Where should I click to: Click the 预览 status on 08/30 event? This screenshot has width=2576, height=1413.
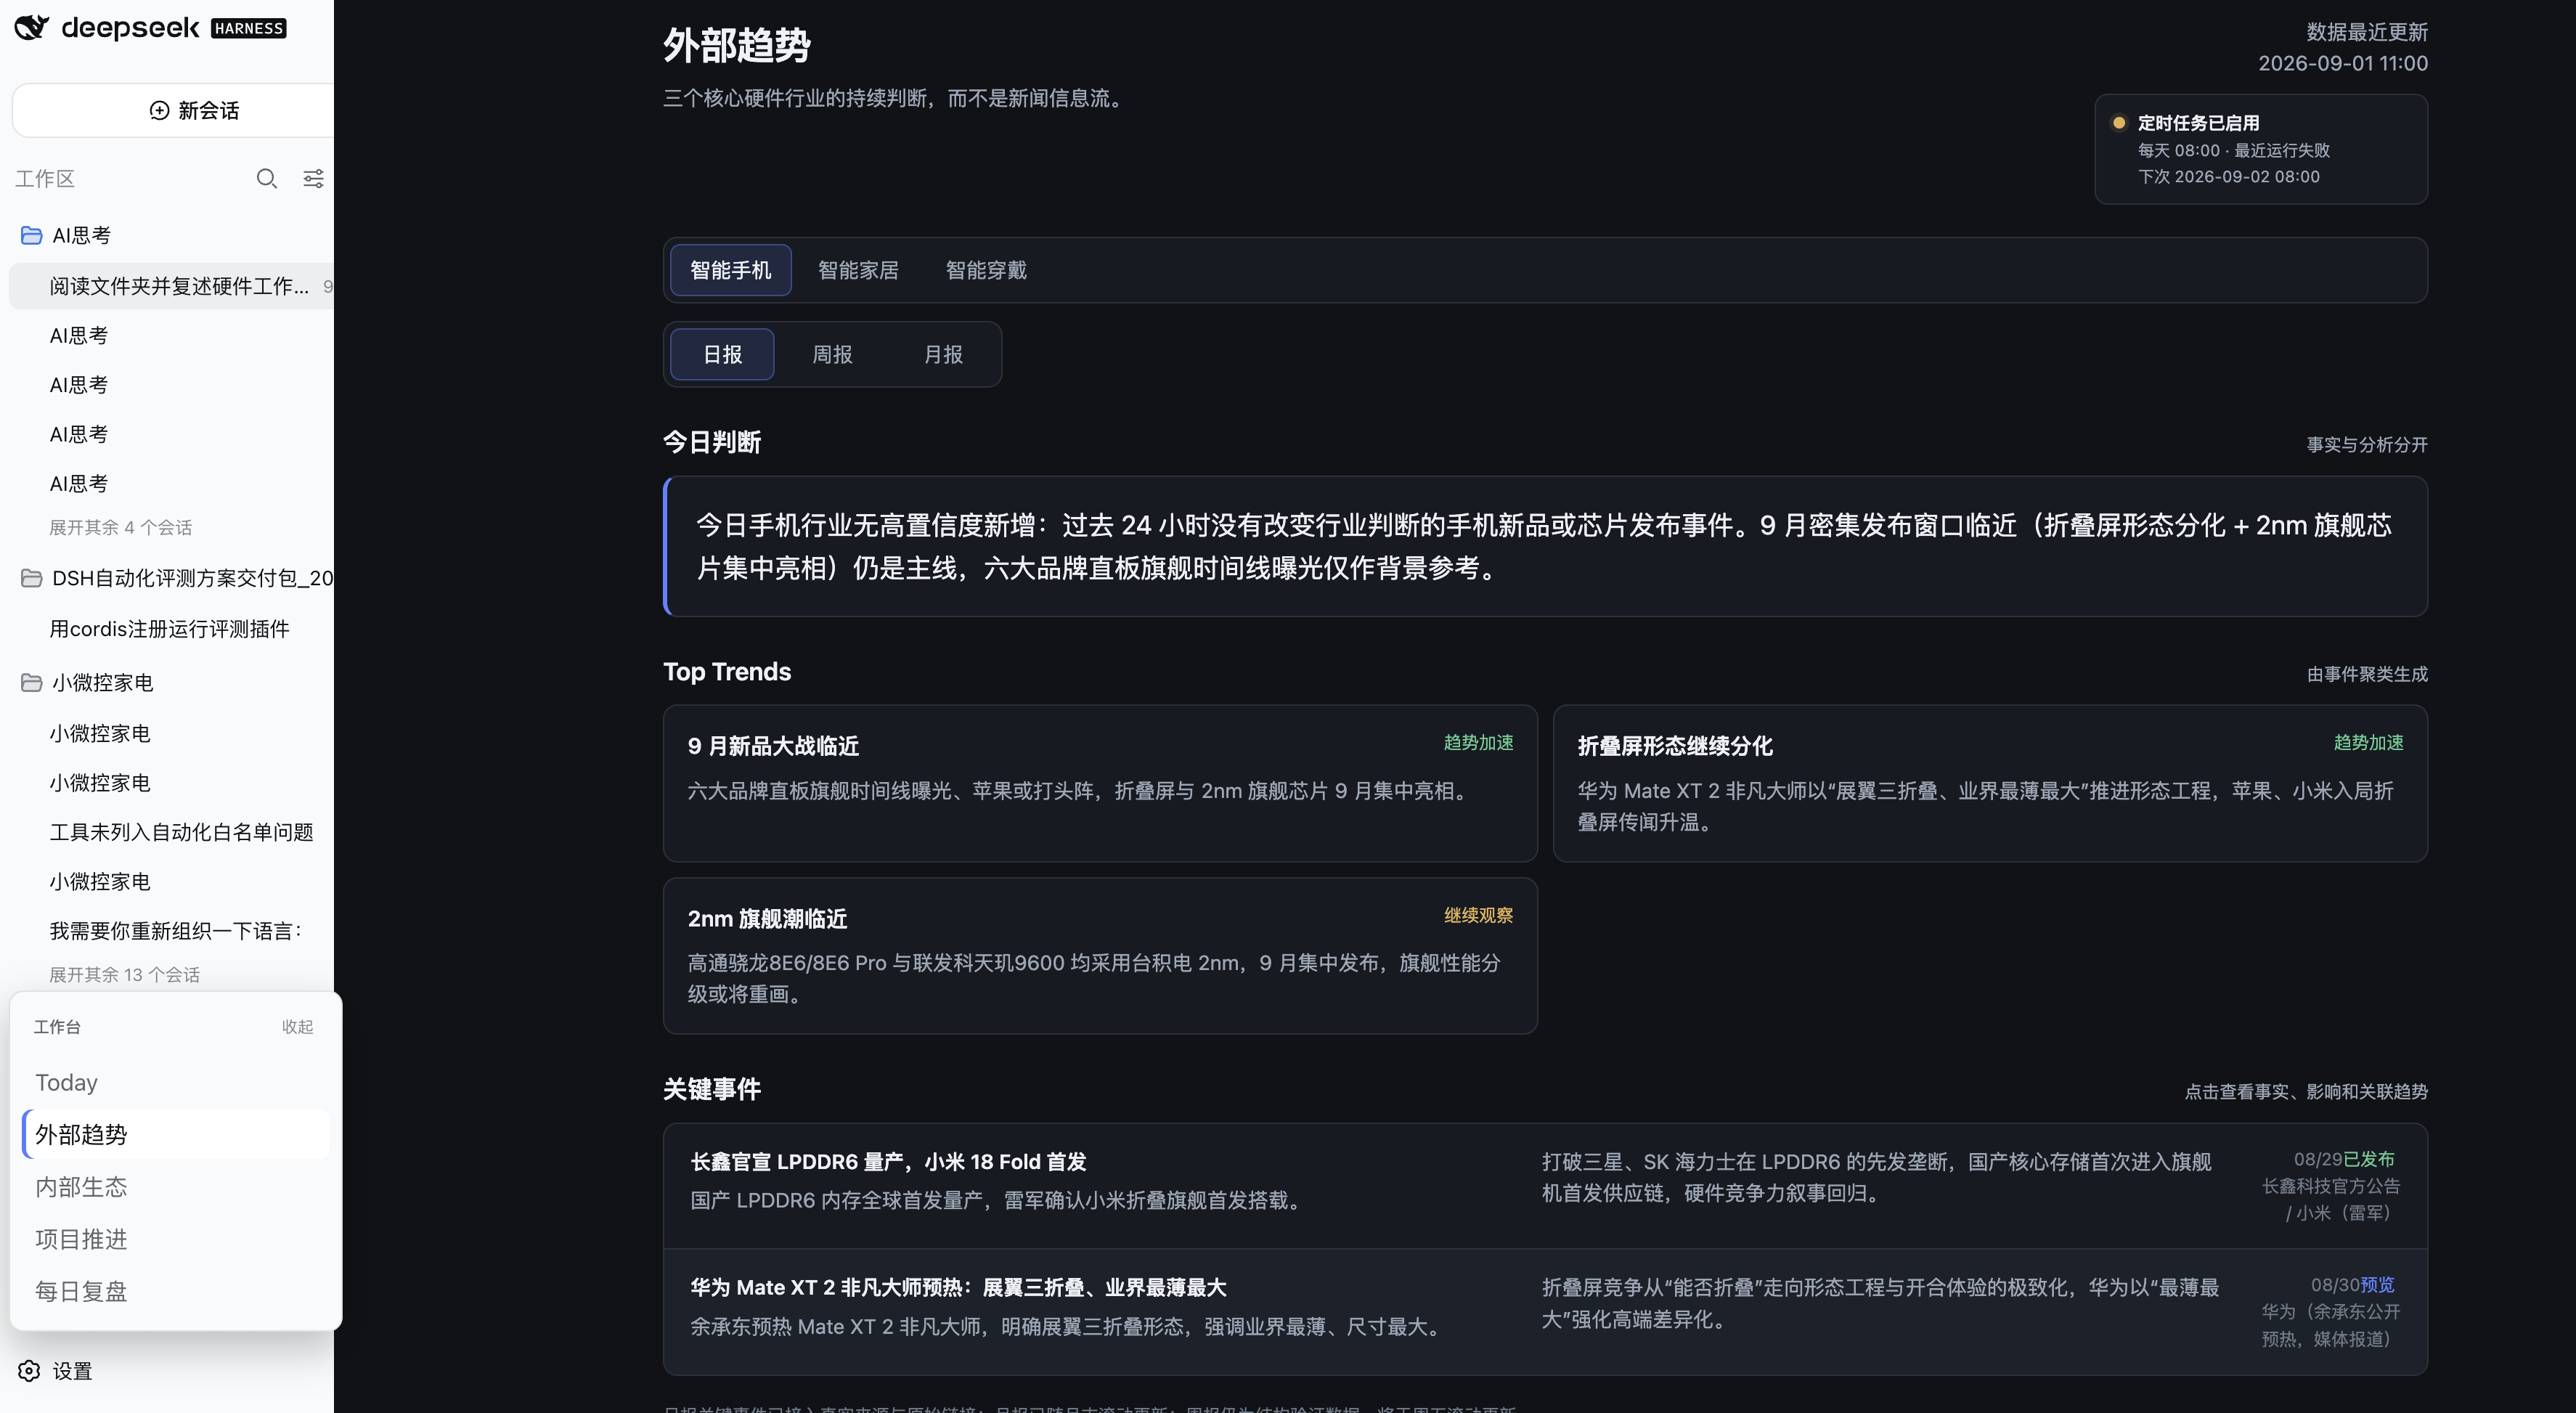[2378, 1284]
